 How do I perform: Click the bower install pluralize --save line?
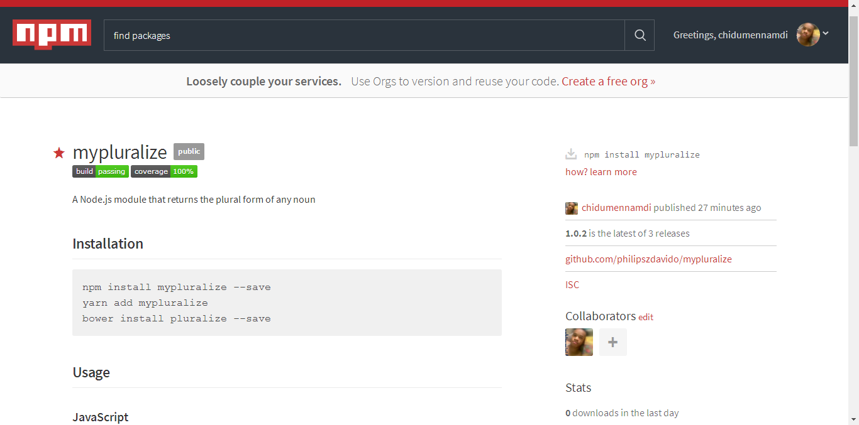click(x=177, y=319)
